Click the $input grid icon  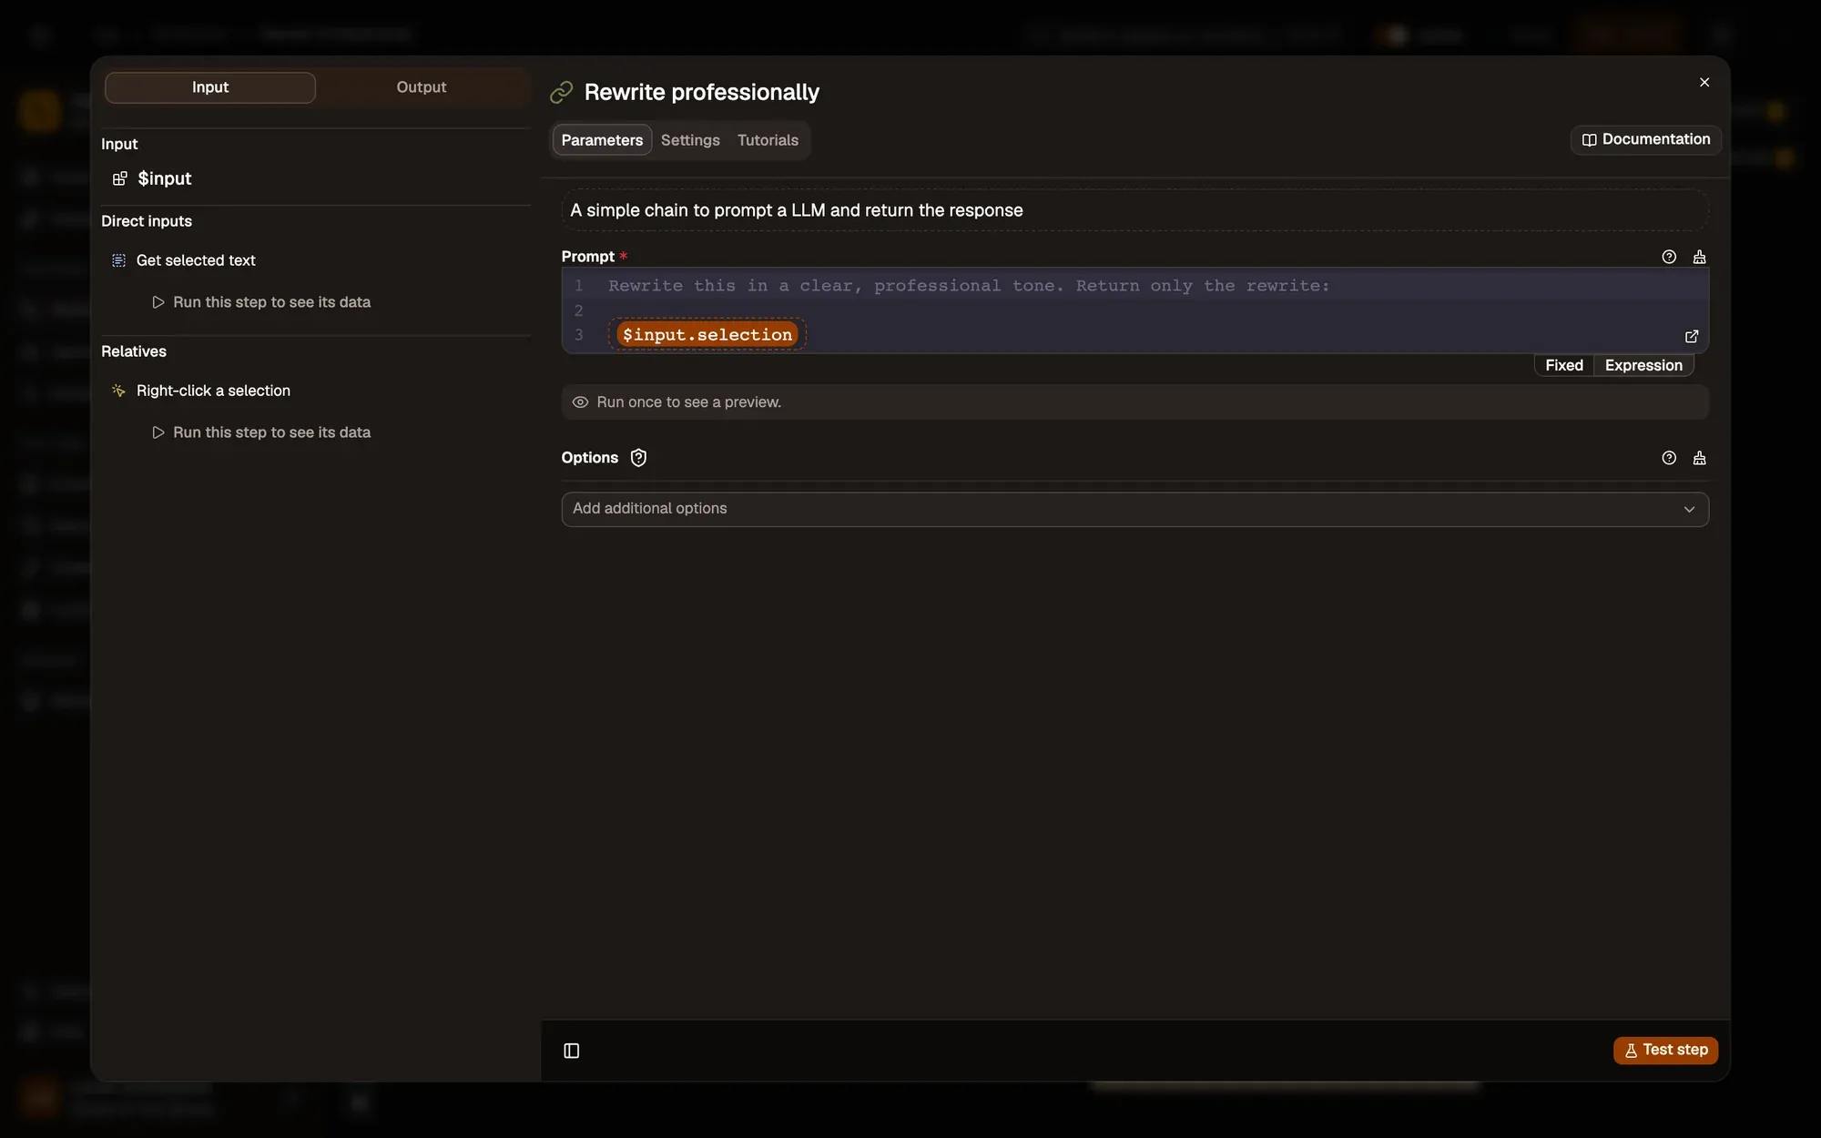[119, 178]
